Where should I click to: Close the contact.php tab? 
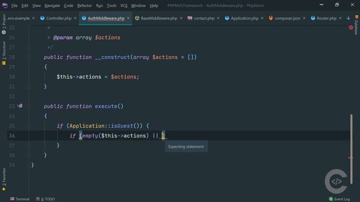pos(218,18)
